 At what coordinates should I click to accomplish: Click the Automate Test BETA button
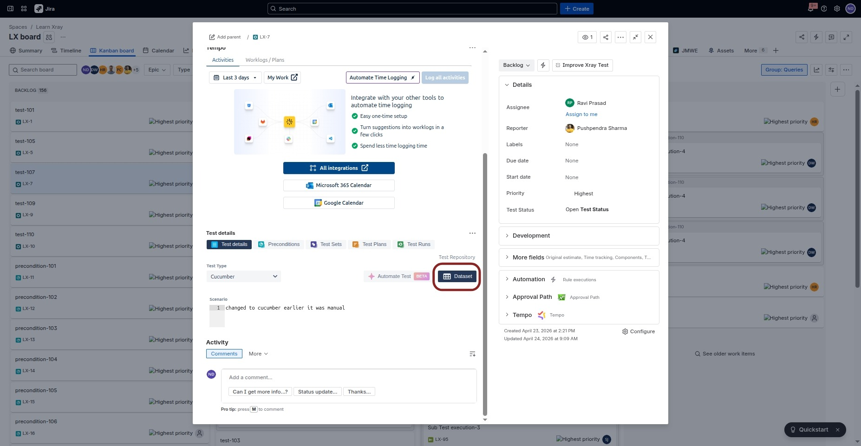pos(398,277)
